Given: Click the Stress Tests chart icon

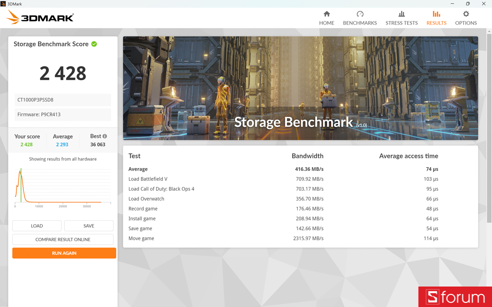Looking at the screenshot, I should [401, 14].
